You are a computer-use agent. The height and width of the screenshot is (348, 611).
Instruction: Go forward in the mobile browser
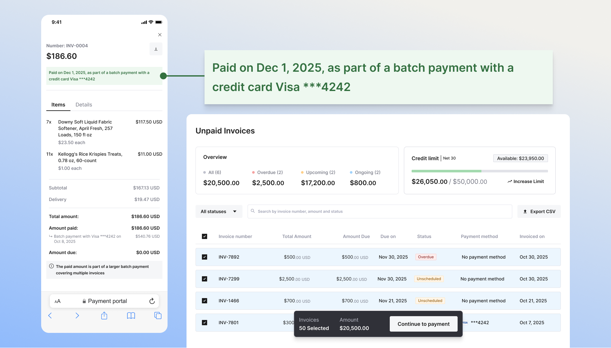77,316
